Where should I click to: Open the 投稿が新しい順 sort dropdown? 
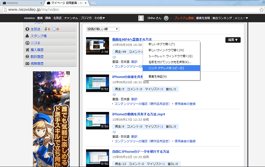click(x=103, y=29)
